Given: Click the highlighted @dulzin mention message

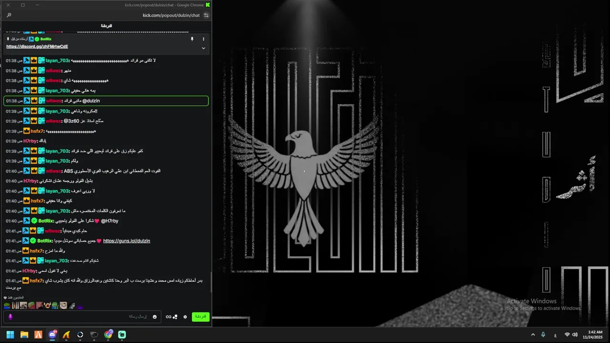Looking at the screenshot, I should click(x=106, y=101).
